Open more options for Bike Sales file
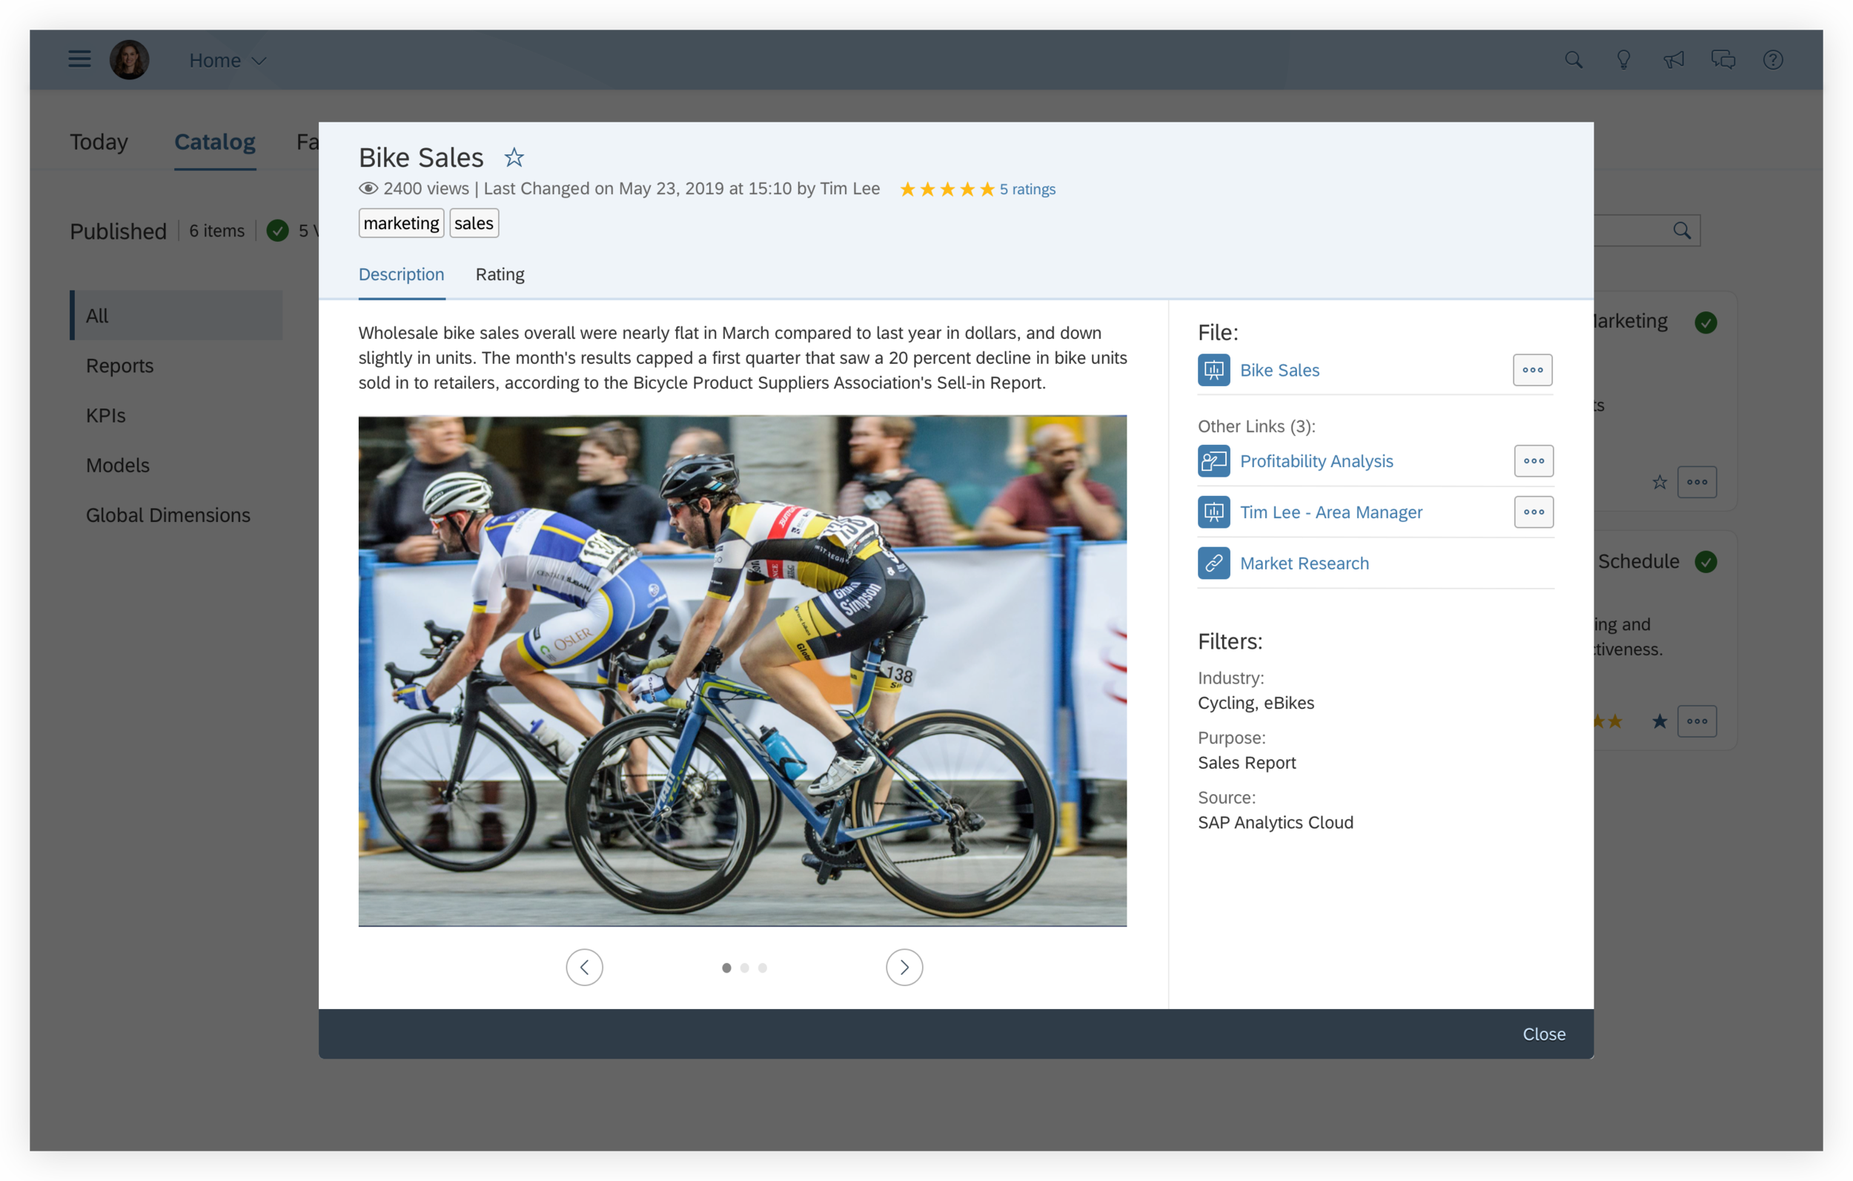Viewport: 1853px width, 1181px height. click(x=1532, y=371)
